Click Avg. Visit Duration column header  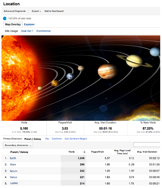(147, 152)
